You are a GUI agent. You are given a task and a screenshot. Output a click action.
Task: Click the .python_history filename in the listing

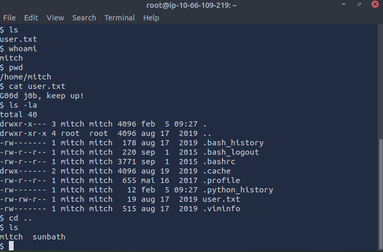[x=239, y=190]
